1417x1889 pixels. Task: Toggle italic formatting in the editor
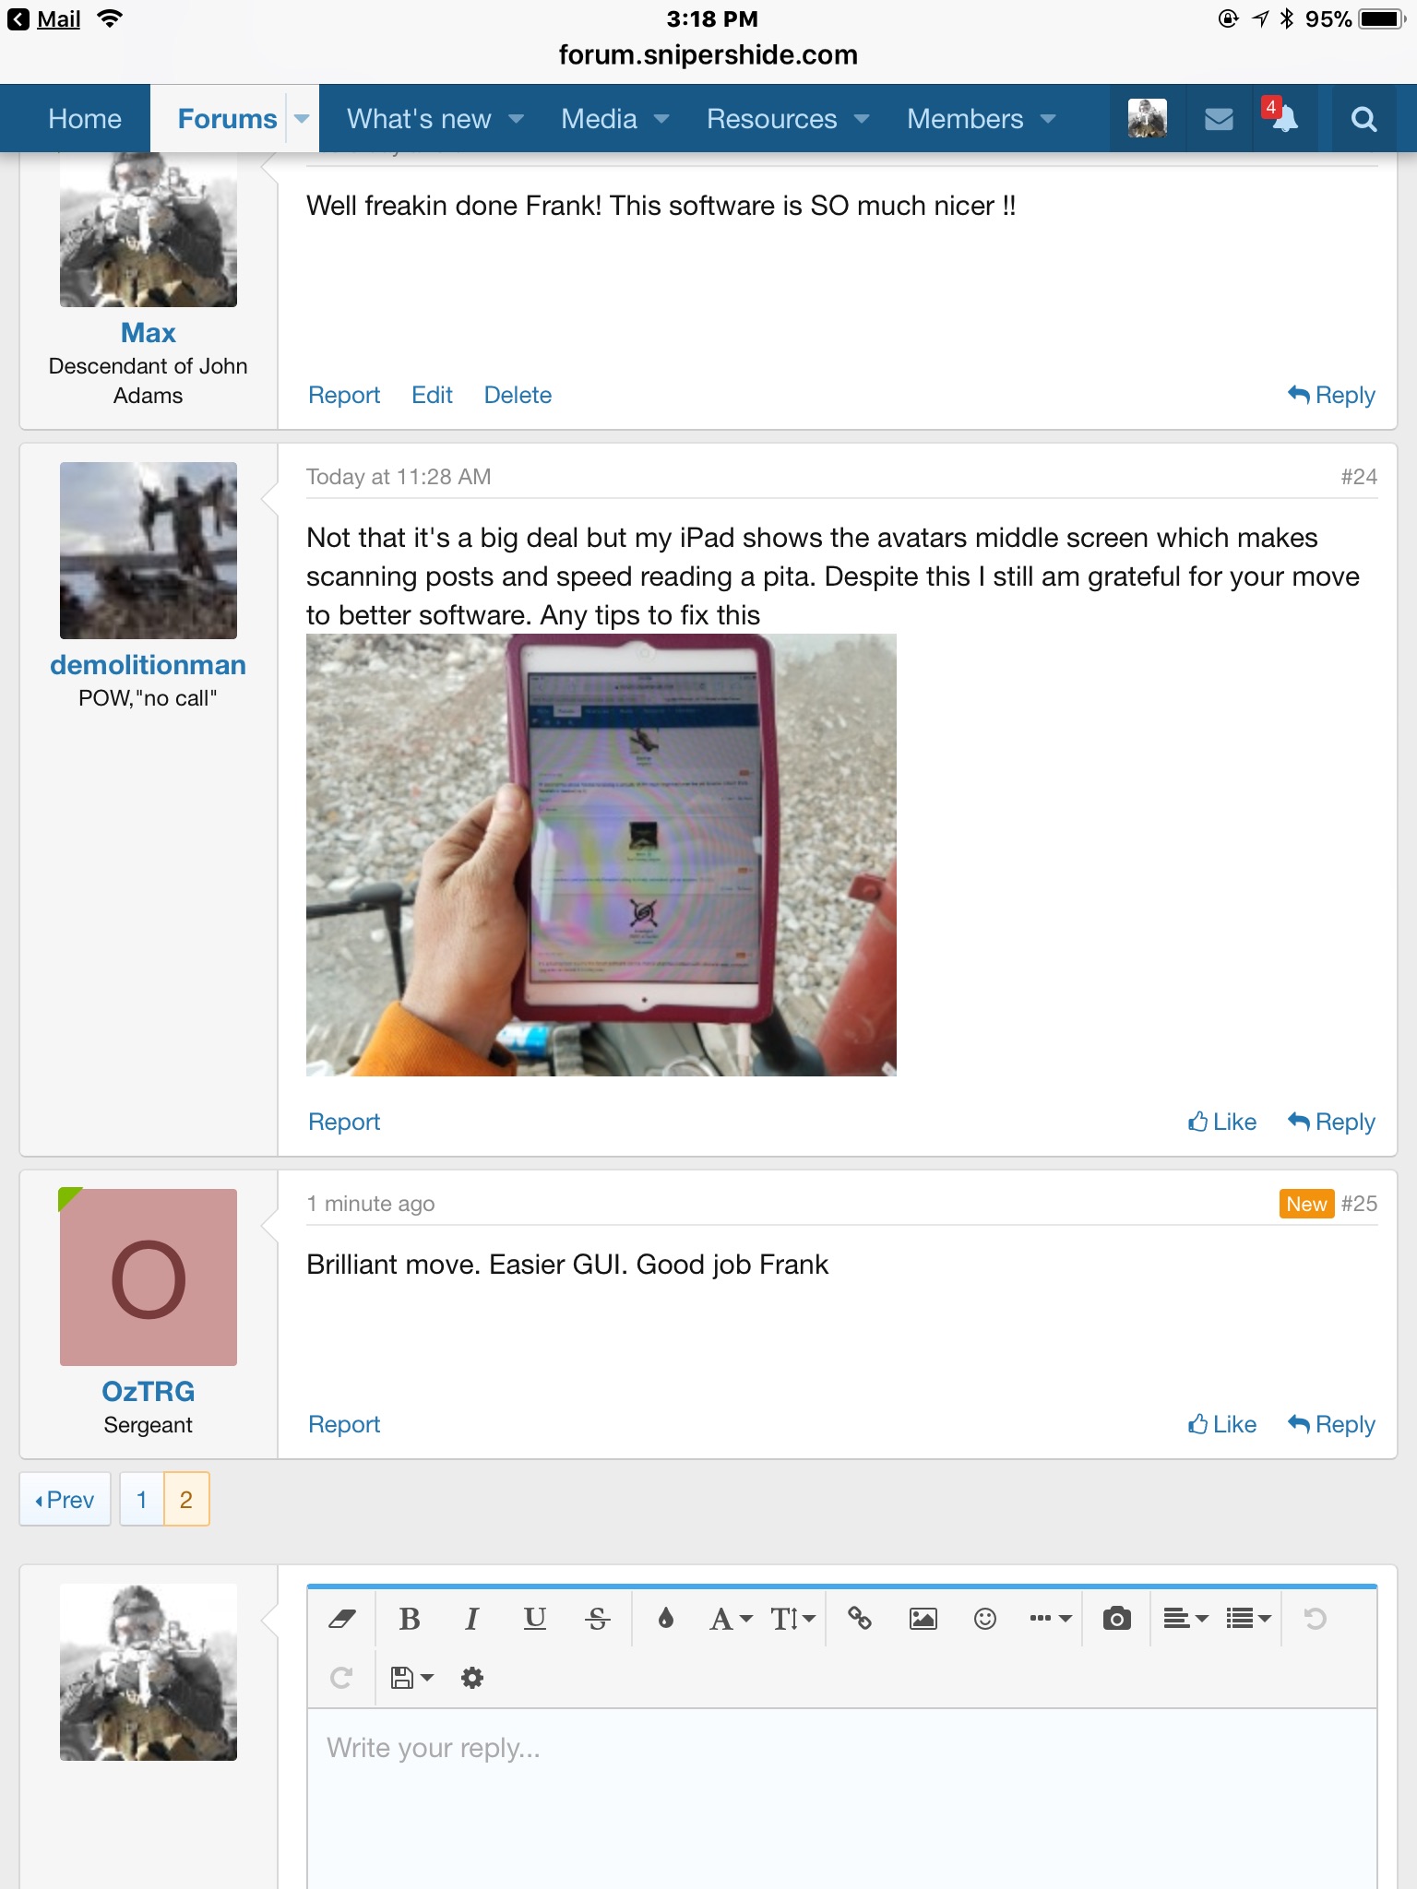471,1619
